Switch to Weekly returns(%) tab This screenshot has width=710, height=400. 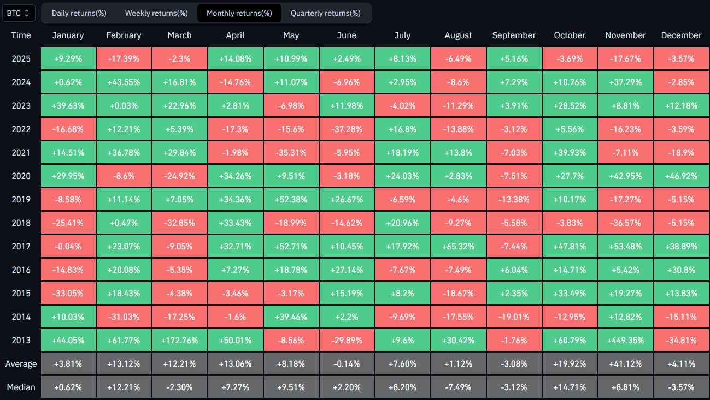click(x=156, y=13)
